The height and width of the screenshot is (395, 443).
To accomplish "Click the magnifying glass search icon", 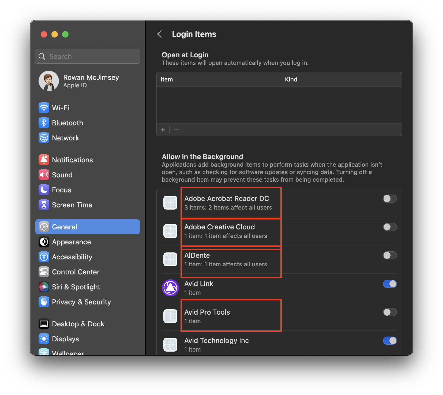I will [42, 56].
